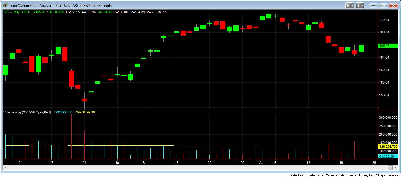Click the yellow 129,206,799 volume average label
Screen dimensions: 401x177
click(388, 147)
